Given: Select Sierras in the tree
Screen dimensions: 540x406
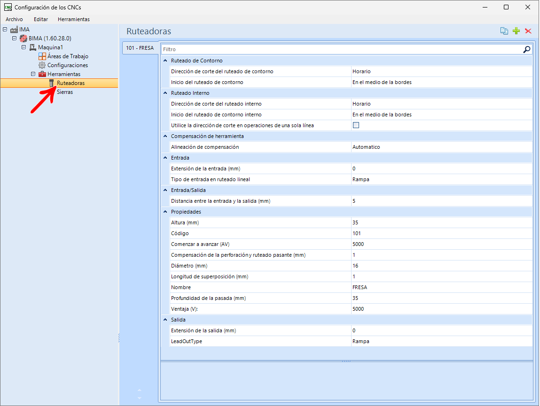Looking at the screenshot, I should tap(65, 92).
